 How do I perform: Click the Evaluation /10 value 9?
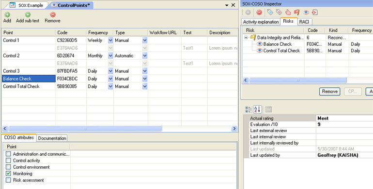tap(344, 124)
